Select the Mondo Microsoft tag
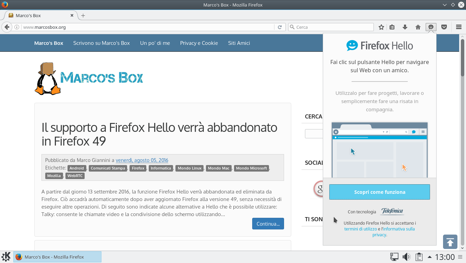The height and width of the screenshot is (263, 466). click(x=252, y=168)
